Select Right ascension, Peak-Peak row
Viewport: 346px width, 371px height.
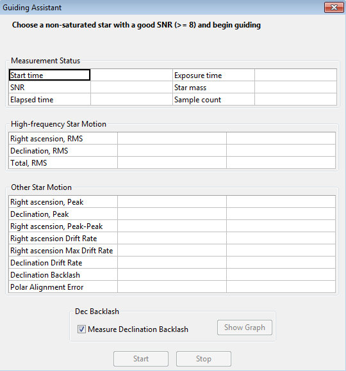(x=172, y=226)
